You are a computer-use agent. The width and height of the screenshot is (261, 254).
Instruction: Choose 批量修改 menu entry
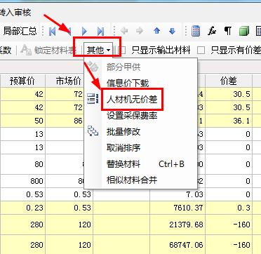pos(141,132)
